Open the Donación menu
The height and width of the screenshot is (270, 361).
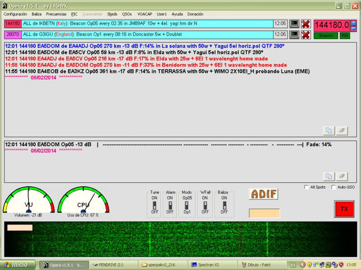tap(195, 14)
